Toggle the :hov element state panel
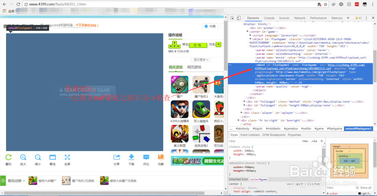Viewport: 377px width, 196px height. click(x=305, y=141)
